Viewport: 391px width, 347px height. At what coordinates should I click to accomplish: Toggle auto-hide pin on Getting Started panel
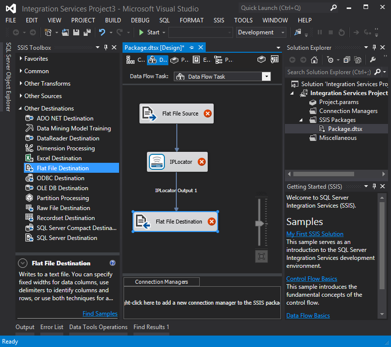(375, 187)
